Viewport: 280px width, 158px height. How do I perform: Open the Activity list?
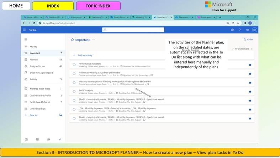pos(43,79)
